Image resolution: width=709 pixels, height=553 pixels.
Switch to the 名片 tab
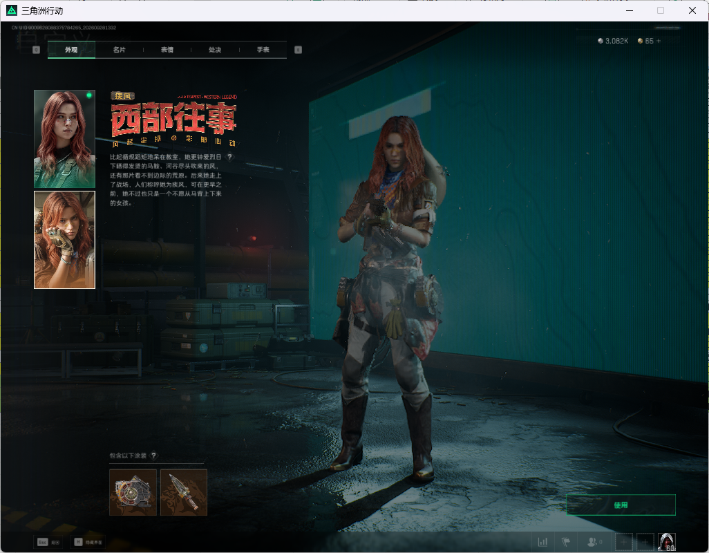[120, 50]
